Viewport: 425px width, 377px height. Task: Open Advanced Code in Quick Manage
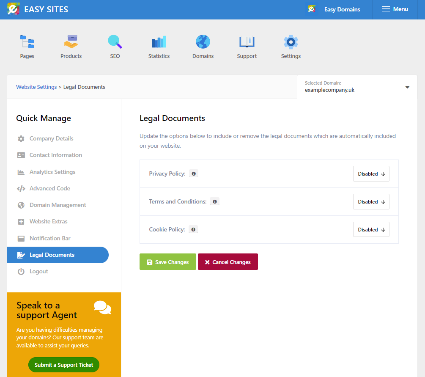pos(50,189)
